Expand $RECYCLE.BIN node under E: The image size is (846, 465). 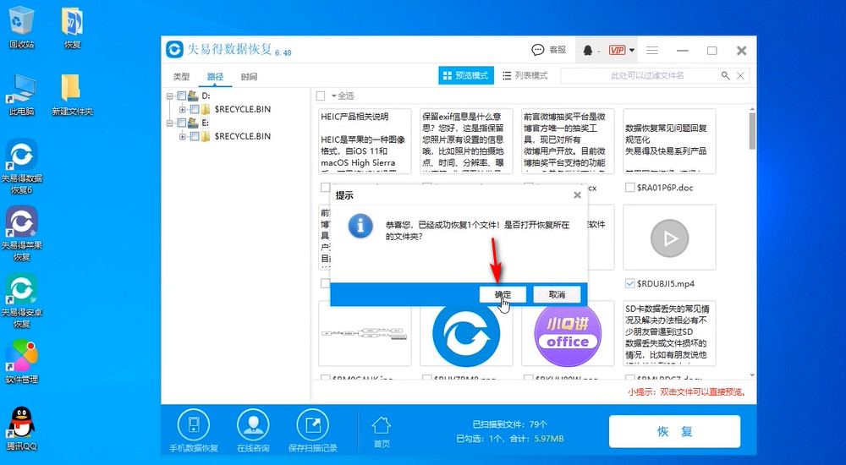[x=183, y=136]
